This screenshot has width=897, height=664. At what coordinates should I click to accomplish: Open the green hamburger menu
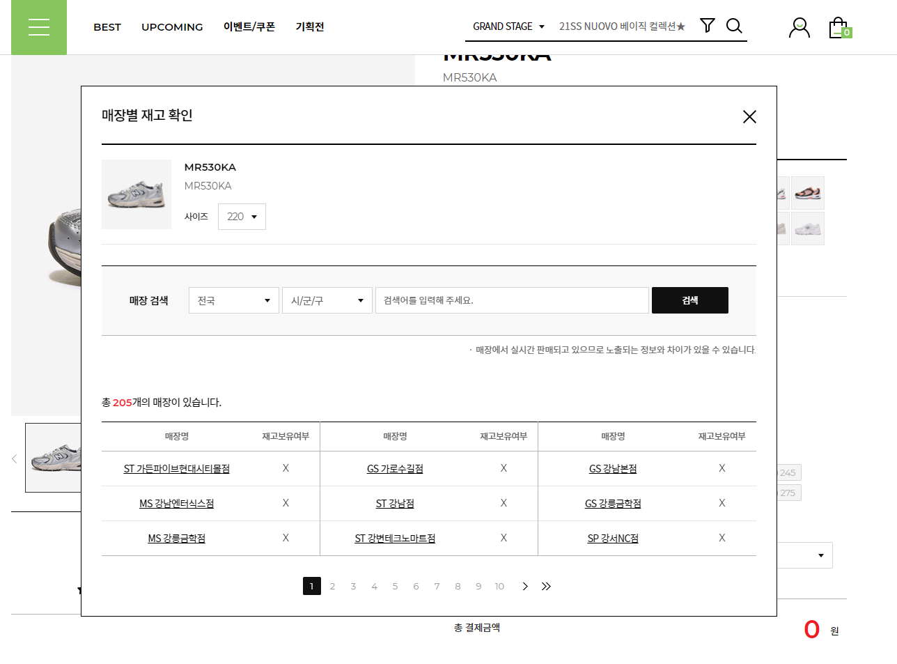pos(39,27)
